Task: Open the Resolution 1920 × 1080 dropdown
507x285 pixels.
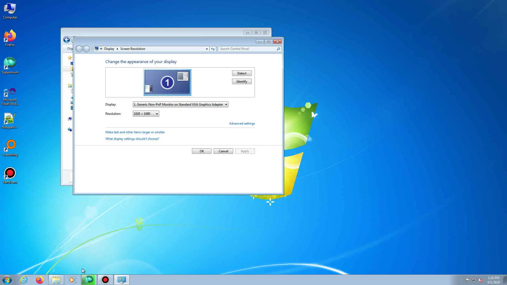Action: tap(146, 114)
